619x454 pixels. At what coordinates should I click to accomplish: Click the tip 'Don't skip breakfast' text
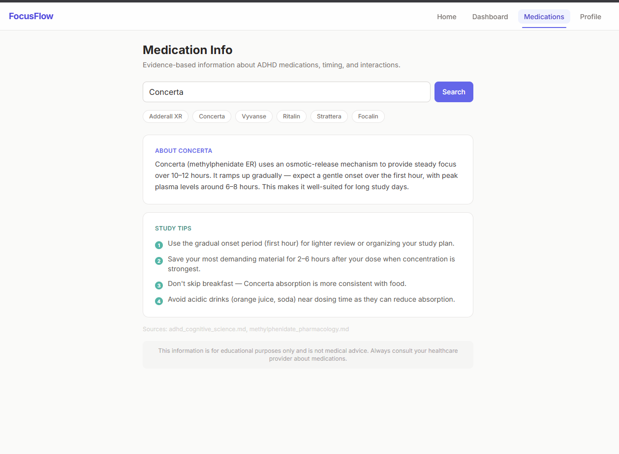(287, 284)
